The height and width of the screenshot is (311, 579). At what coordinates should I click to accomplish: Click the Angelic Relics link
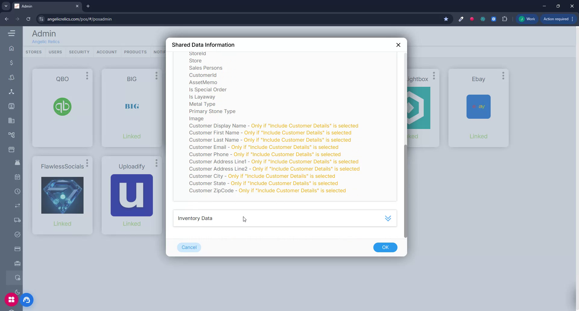[46, 42]
